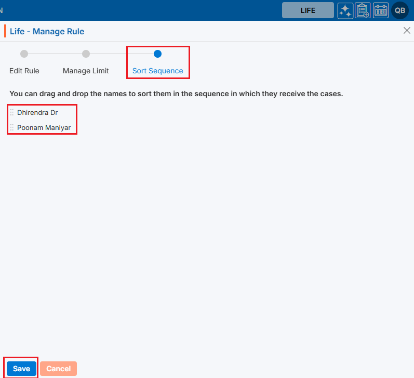This screenshot has height=378, width=414.
Task: Click the Edit Rule step circle
Action: click(x=24, y=54)
